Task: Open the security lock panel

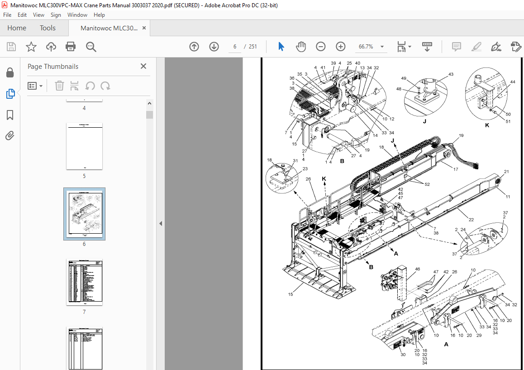Action: (x=10, y=72)
